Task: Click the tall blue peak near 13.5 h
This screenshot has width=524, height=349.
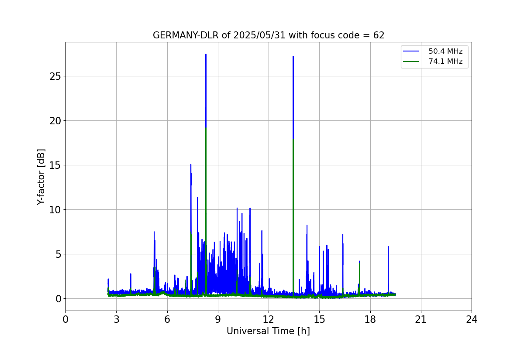Action: 293,57
